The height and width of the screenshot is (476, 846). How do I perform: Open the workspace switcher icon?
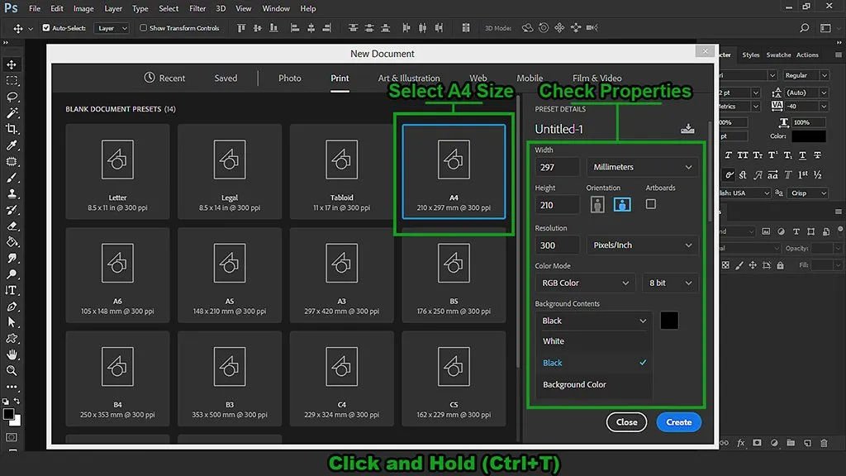pyautogui.click(x=825, y=27)
